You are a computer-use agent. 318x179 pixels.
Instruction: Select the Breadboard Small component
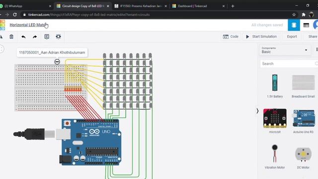303,86
